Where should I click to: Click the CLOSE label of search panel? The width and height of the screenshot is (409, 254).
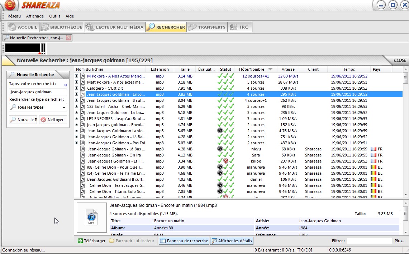(400, 60)
